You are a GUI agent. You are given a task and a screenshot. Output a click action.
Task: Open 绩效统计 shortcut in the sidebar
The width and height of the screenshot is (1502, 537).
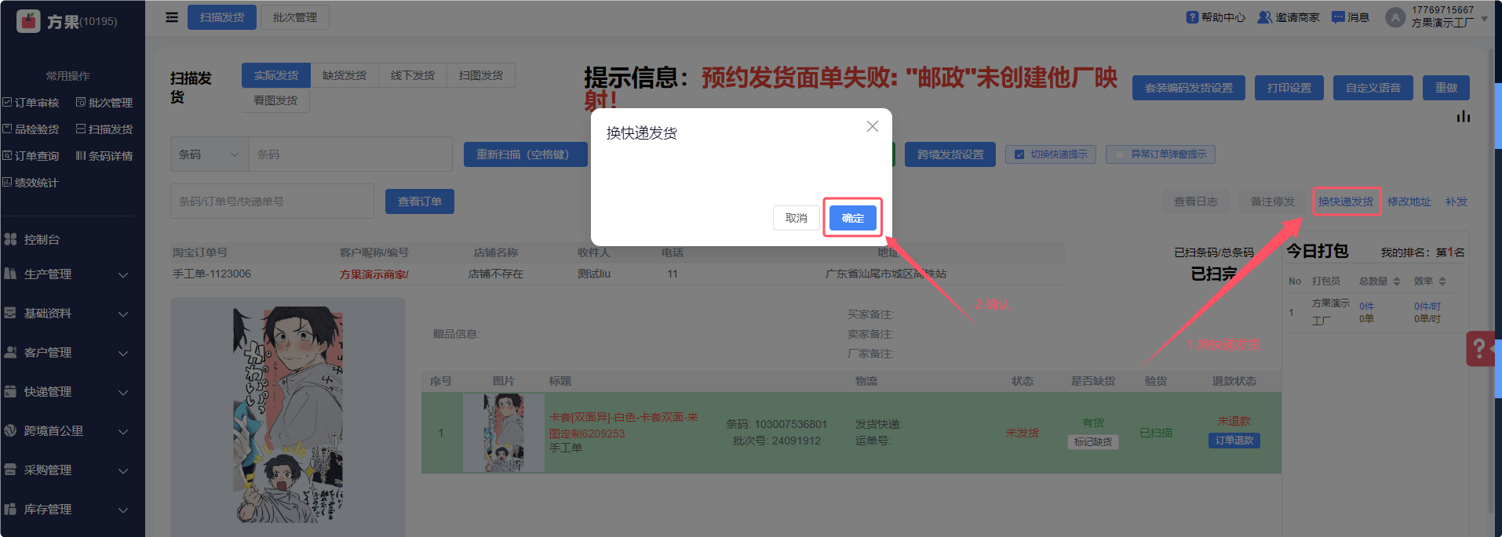click(x=31, y=183)
